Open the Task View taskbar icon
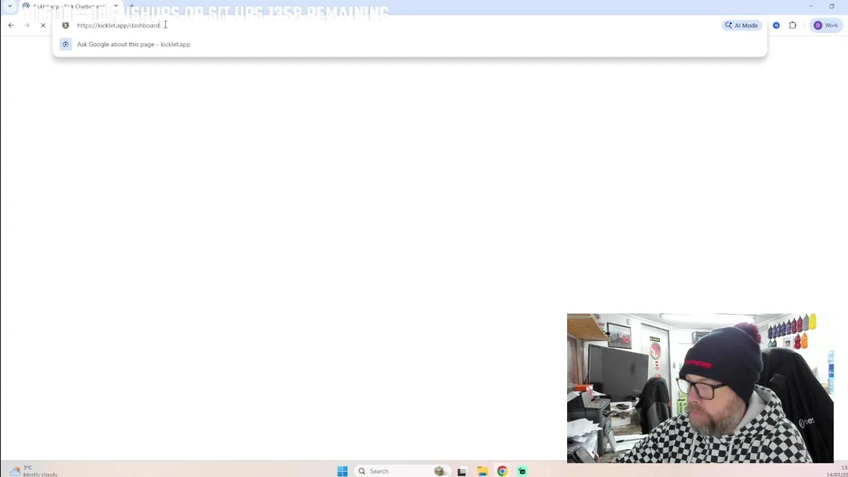 point(462,471)
